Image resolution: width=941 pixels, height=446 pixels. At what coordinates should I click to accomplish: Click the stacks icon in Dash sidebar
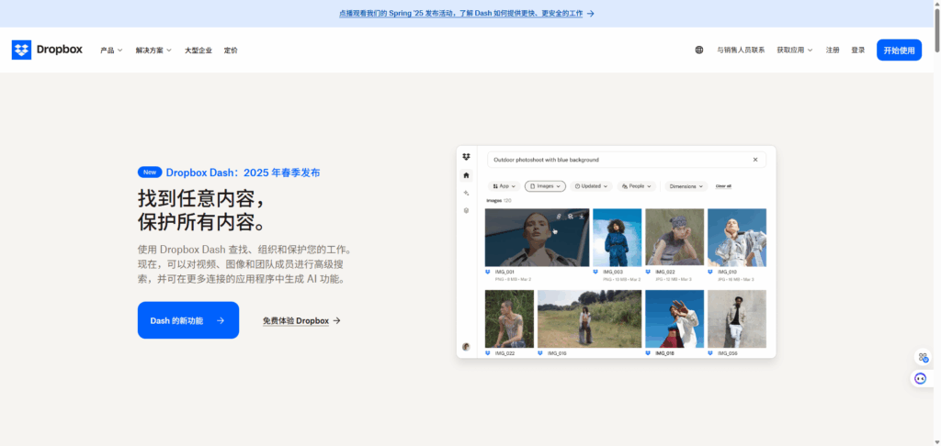pos(466,210)
